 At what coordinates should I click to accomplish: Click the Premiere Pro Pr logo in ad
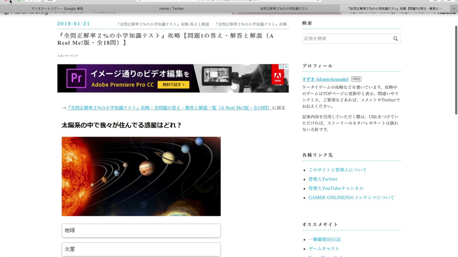click(x=76, y=78)
